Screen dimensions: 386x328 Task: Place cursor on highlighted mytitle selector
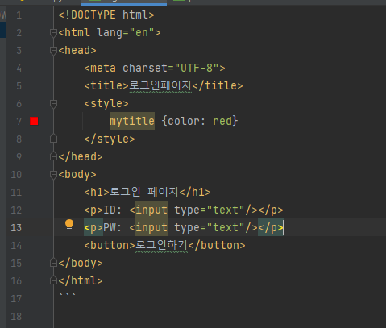[x=132, y=121]
